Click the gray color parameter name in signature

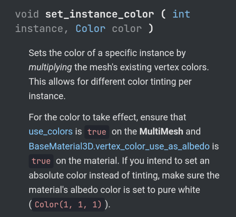127,28
